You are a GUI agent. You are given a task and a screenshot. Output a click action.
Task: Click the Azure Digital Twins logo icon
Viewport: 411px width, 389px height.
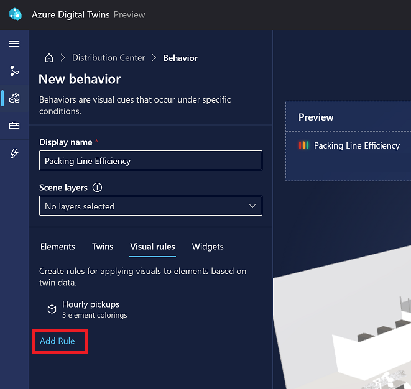16,14
